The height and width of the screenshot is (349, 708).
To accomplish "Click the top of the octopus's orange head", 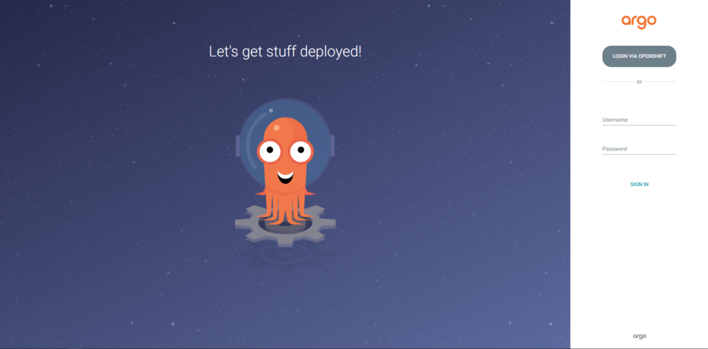I will coord(285,124).
